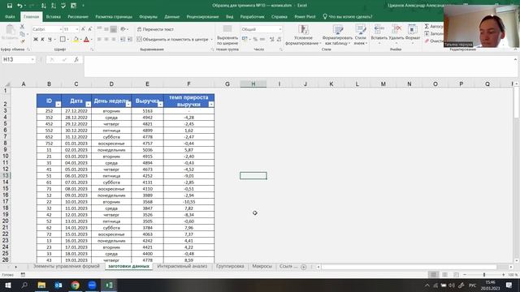Apply percent style format
520x292 pixels.
255,40
